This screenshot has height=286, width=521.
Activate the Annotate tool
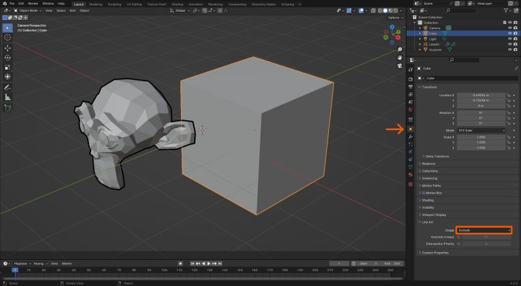tap(8, 88)
